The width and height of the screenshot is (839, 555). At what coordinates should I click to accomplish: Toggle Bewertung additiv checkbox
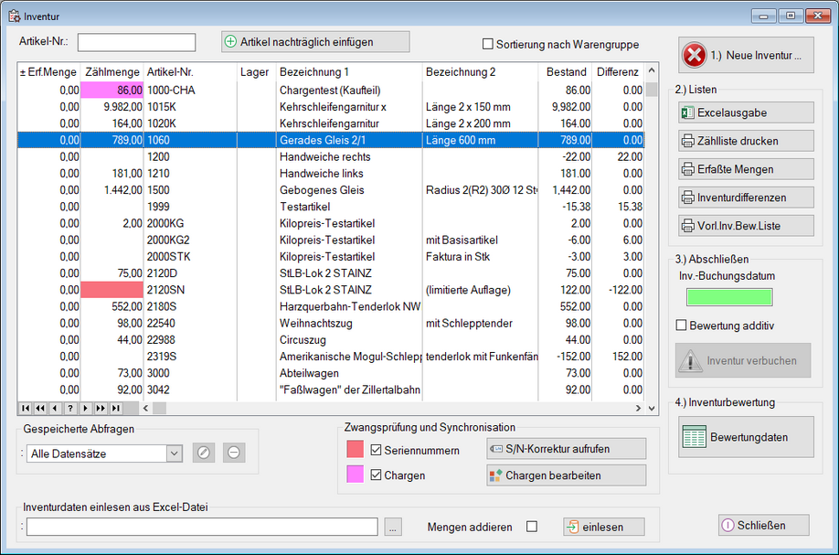pos(681,326)
